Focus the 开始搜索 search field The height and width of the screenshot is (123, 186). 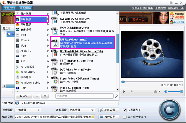pos(84,96)
